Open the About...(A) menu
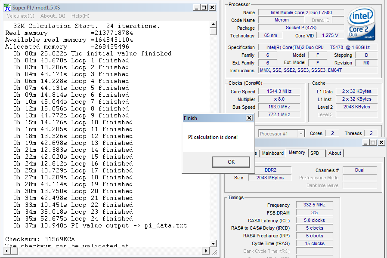 [53, 16]
